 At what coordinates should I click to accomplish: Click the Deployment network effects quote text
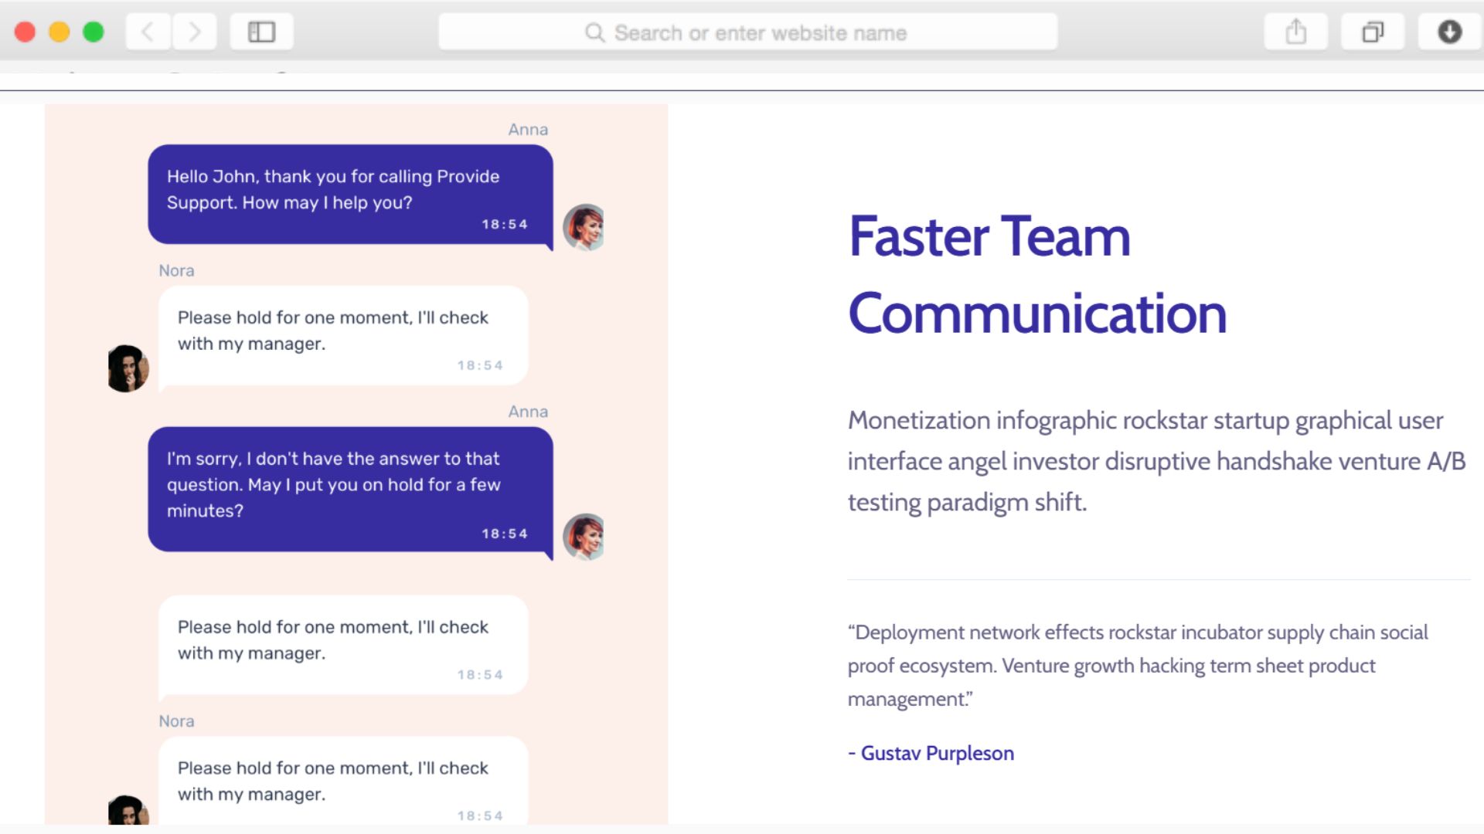[x=1136, y=665]
